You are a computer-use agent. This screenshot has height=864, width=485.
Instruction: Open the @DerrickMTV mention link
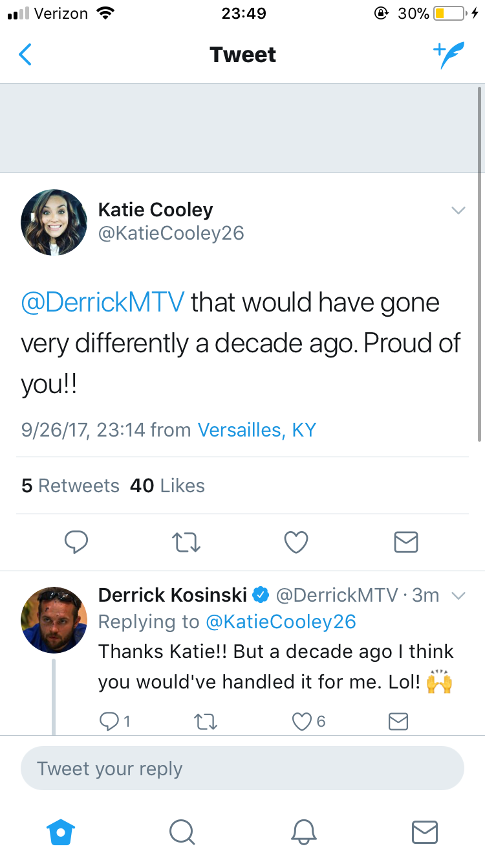(x=103, y=302)
